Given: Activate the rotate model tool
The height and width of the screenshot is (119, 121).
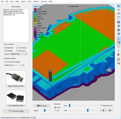Looking at the screenshot, I should tap(119, 18).
